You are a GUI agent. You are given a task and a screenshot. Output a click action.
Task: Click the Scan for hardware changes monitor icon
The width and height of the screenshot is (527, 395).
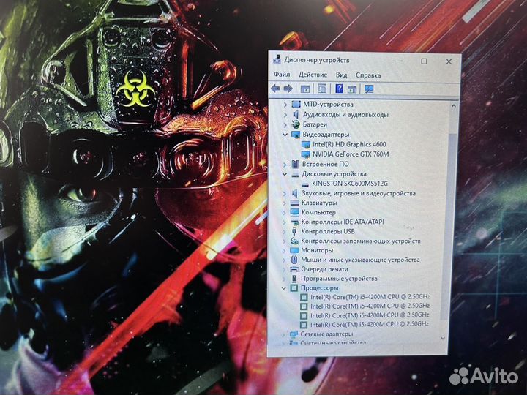[x=369, y=89]
